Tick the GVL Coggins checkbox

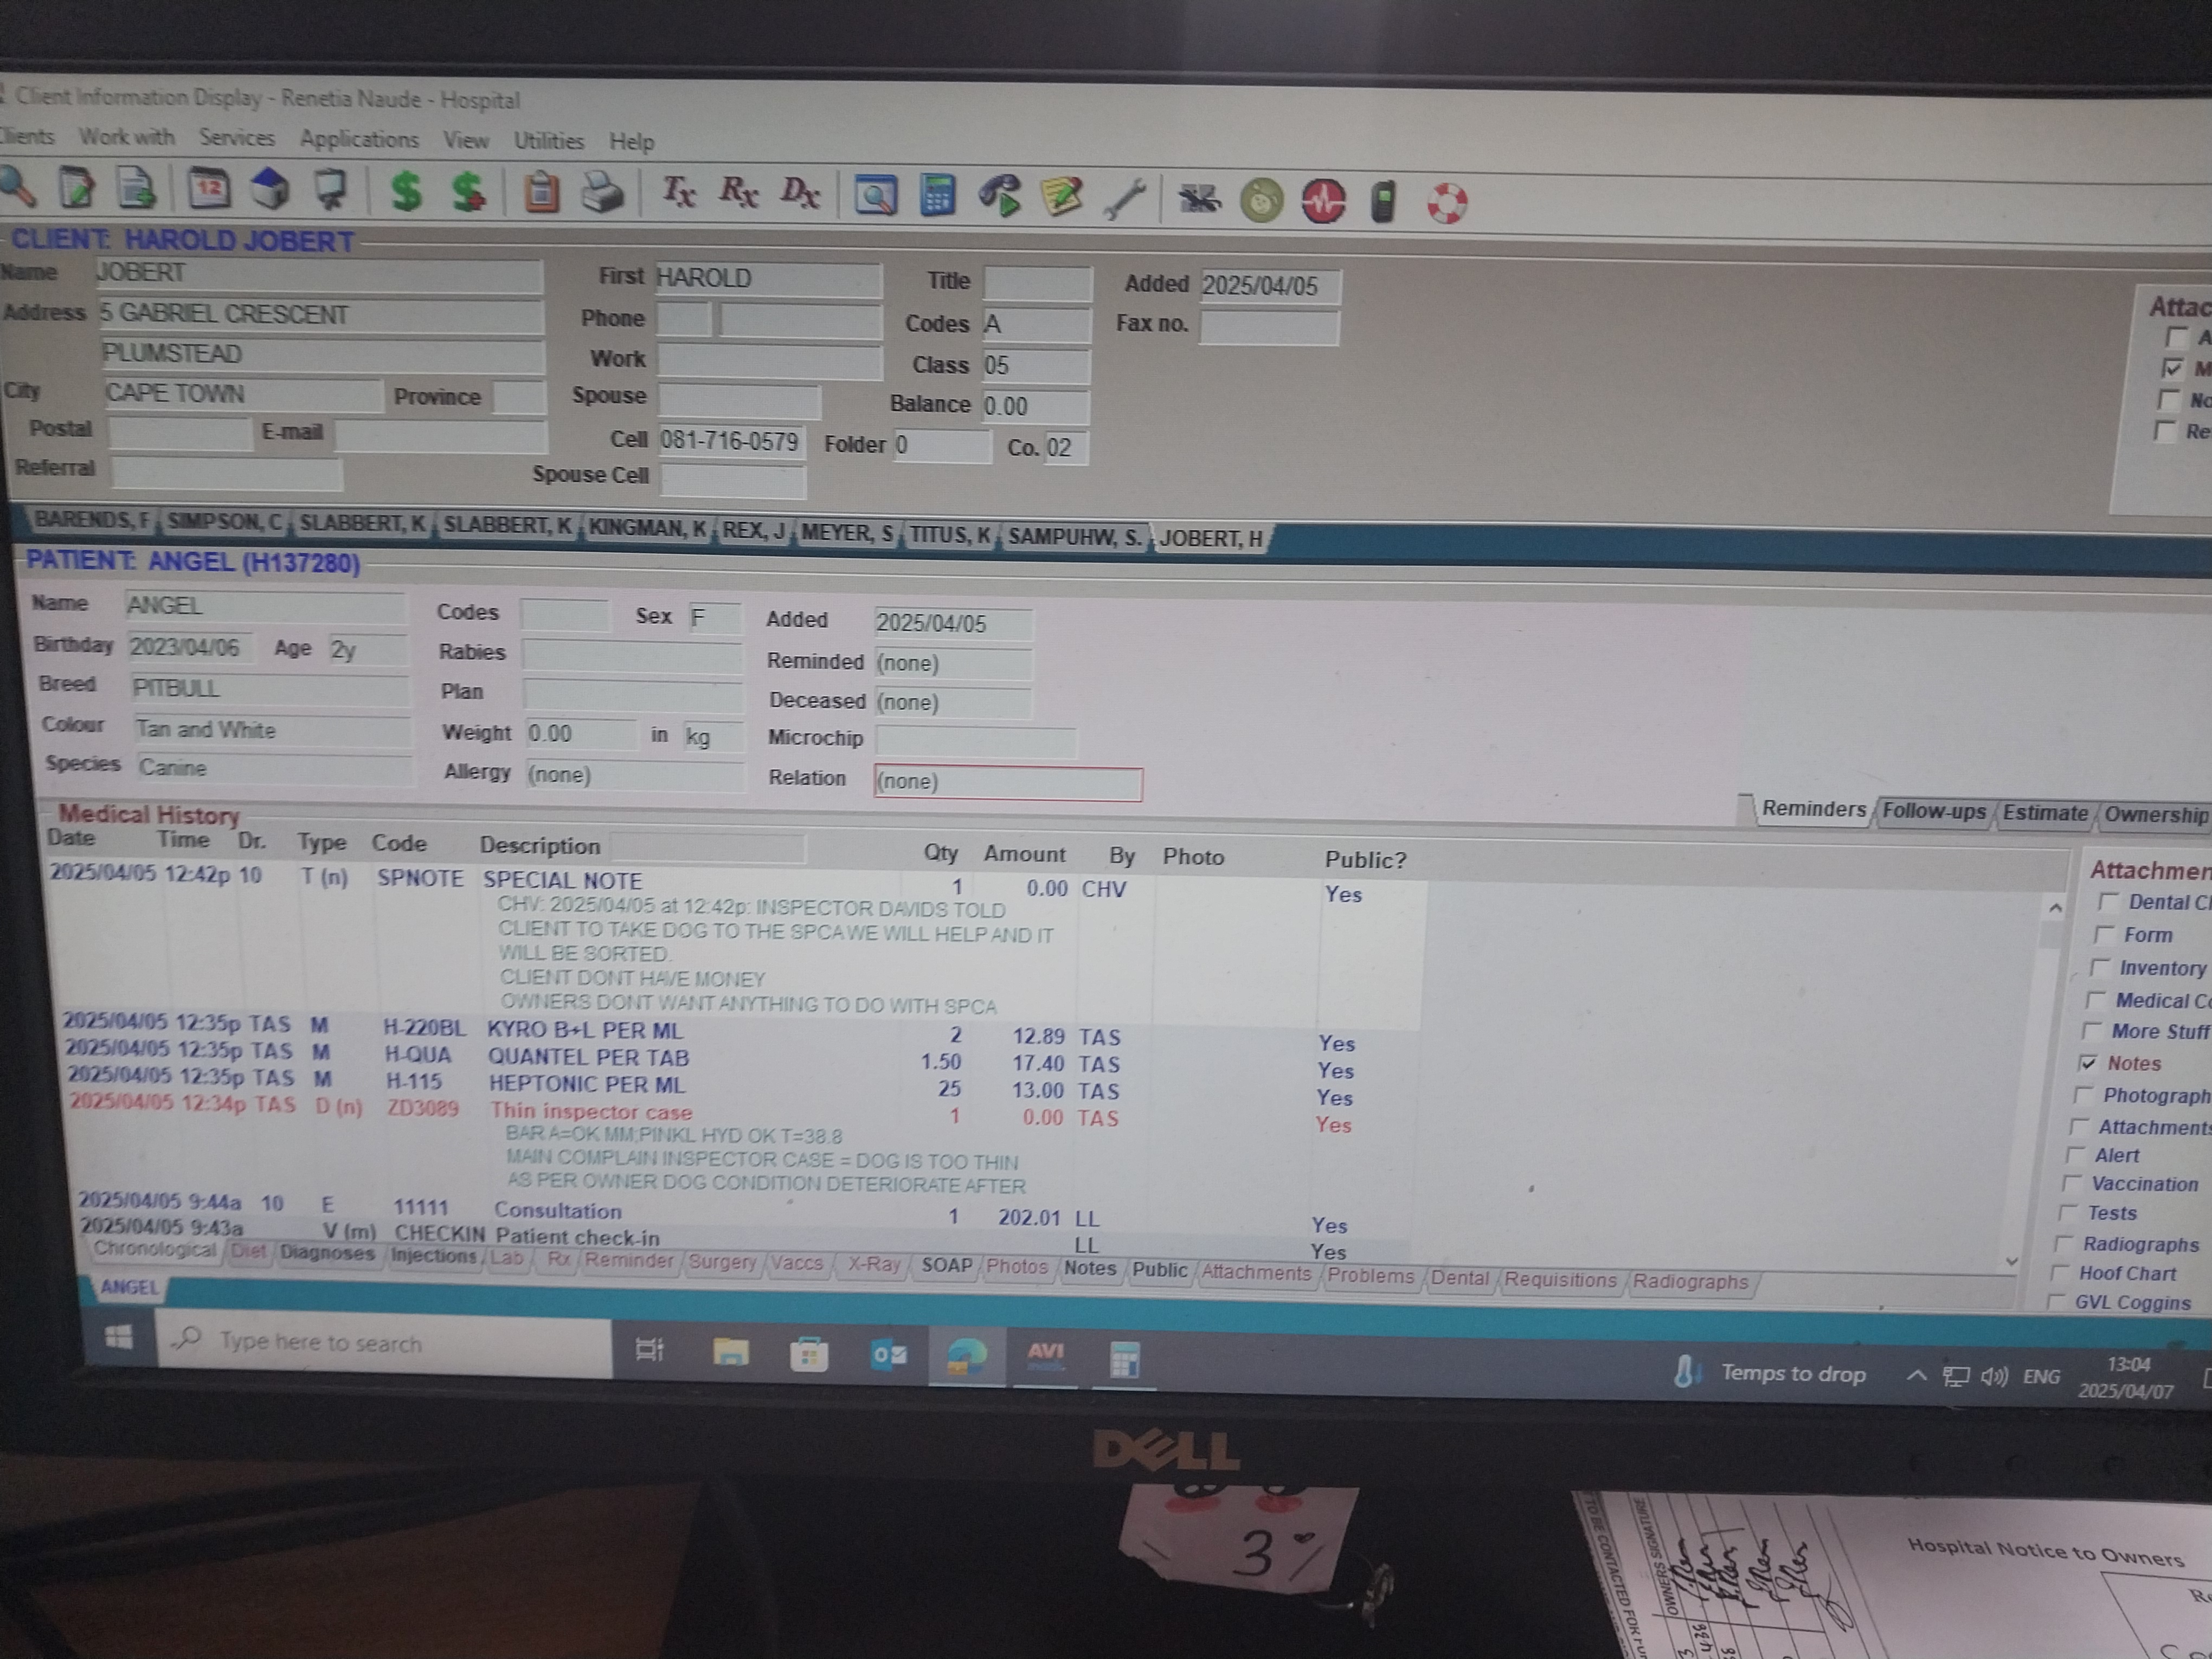click(2056, 1302)
